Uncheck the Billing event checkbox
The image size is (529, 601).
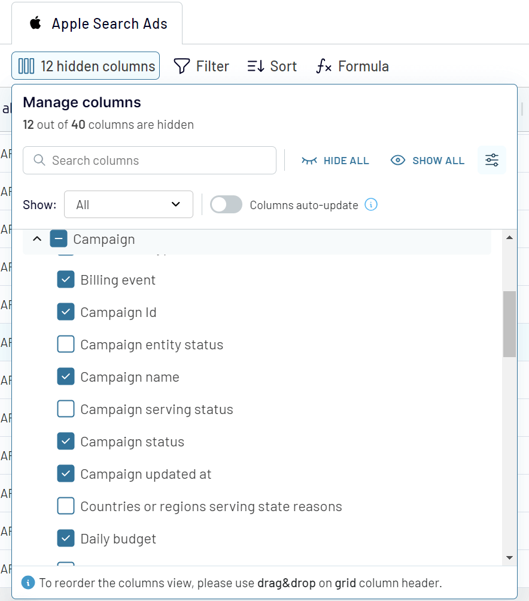click(x=66, y=279)
